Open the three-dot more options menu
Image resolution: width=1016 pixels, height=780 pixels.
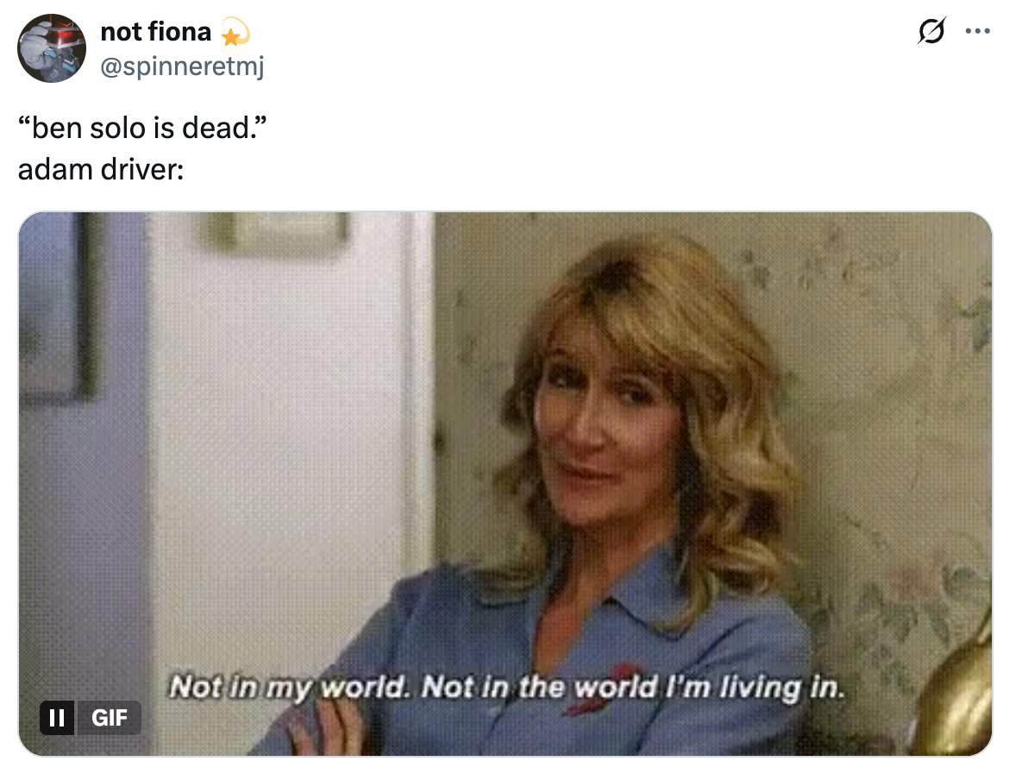(x=978, y=30)
